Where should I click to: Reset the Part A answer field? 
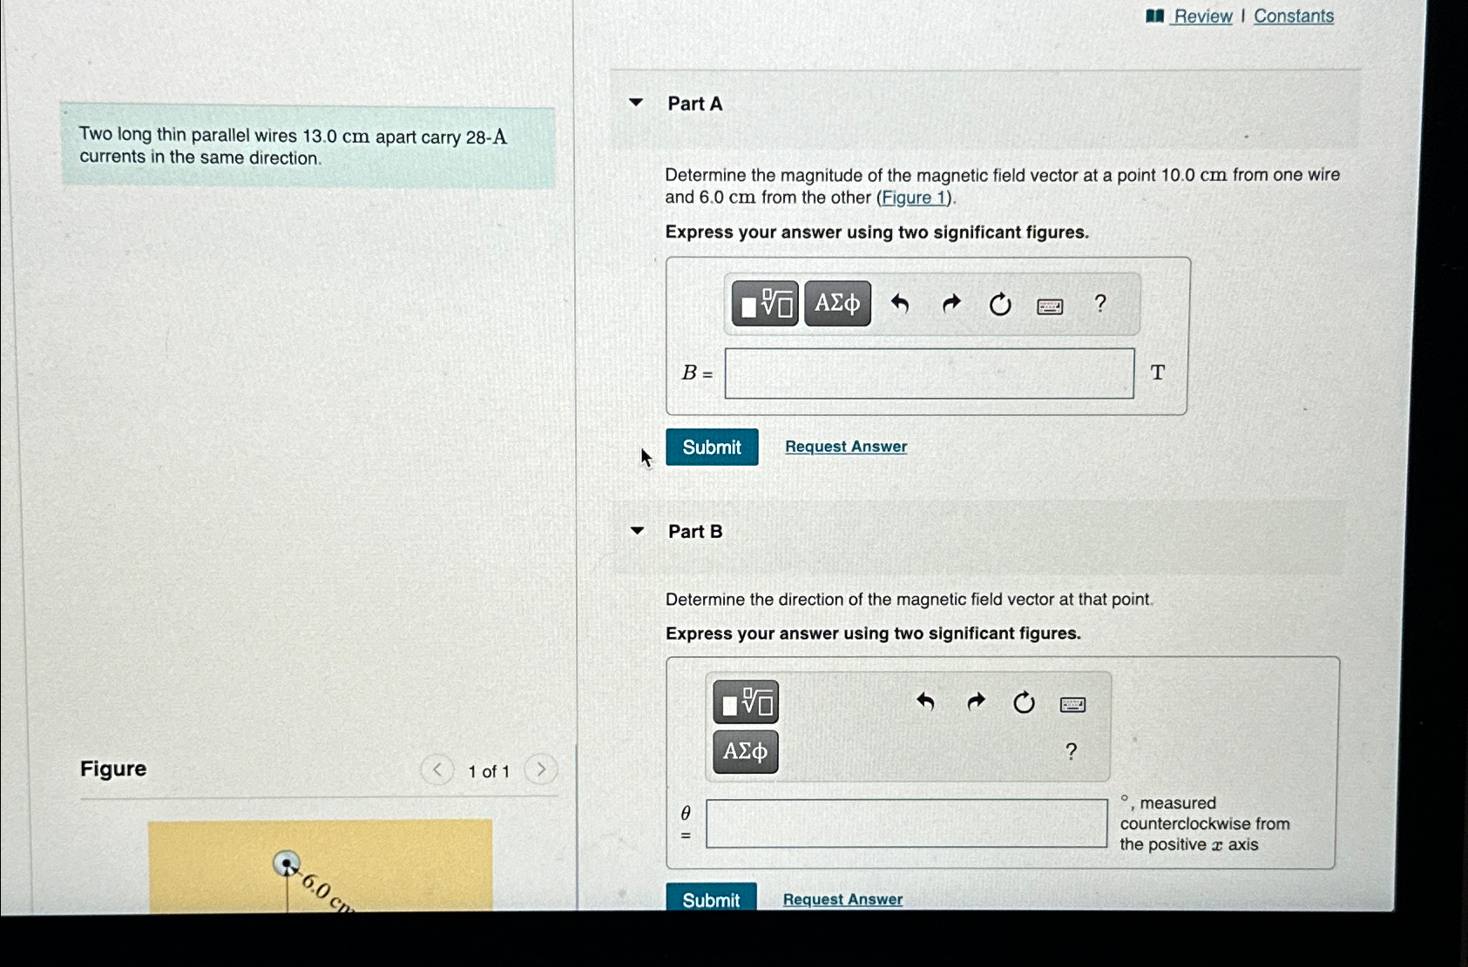(x=1000, y=304)
